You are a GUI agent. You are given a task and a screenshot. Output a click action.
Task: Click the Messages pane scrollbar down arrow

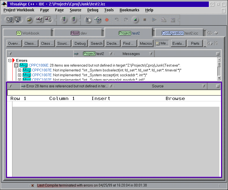point(219,78)
